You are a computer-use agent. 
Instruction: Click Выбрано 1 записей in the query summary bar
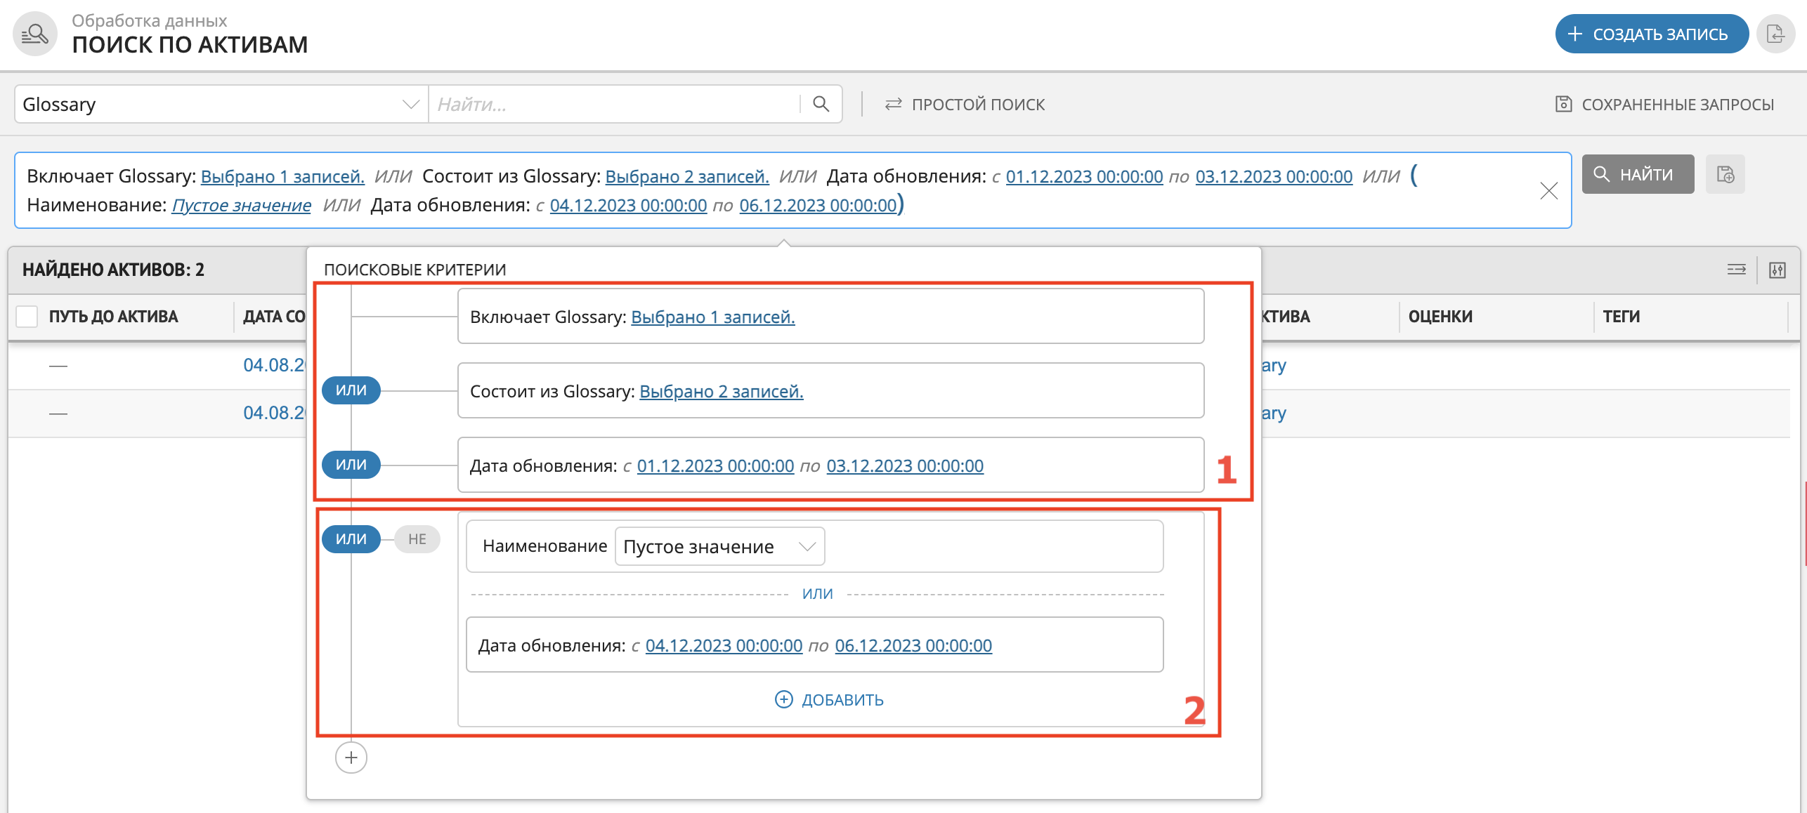tap(282, 176)
